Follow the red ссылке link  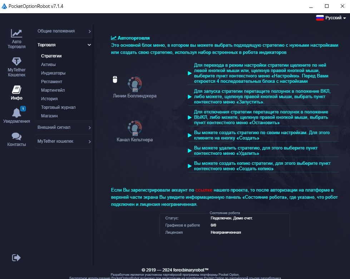pos(204,190)
